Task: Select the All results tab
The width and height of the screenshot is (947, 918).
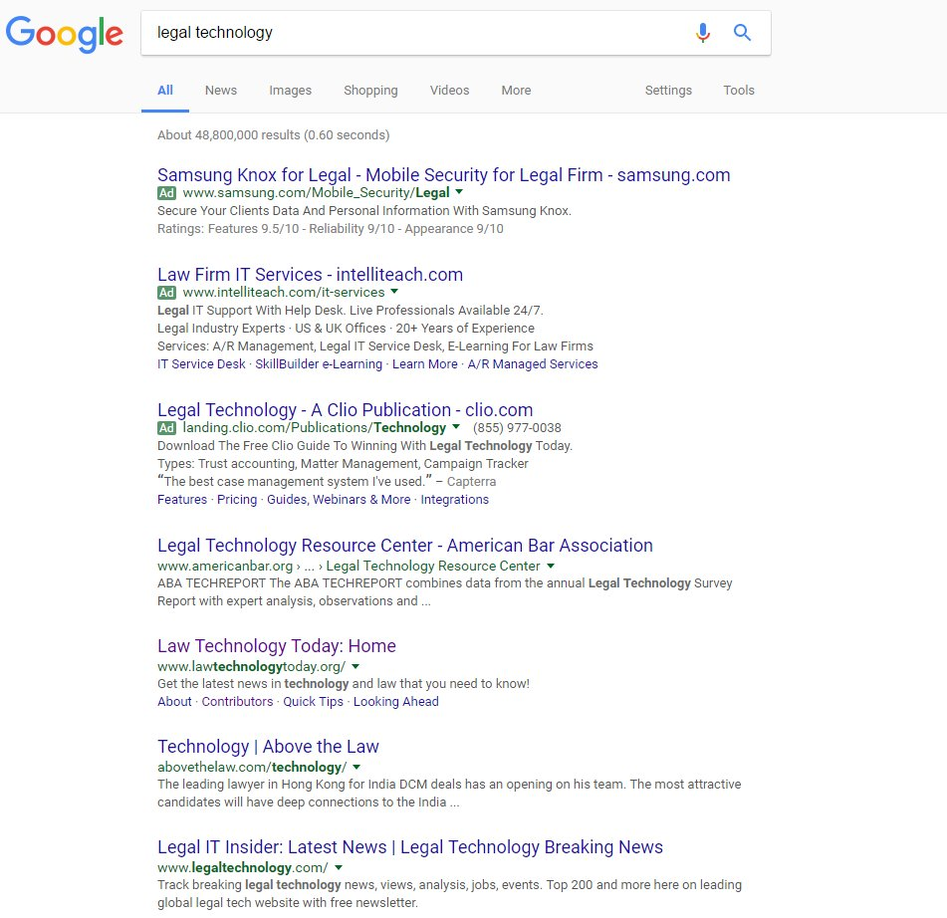Action: pos(165,91)
